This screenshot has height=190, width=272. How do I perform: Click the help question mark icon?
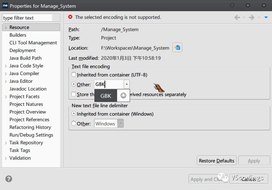click(x=9, y=179)
